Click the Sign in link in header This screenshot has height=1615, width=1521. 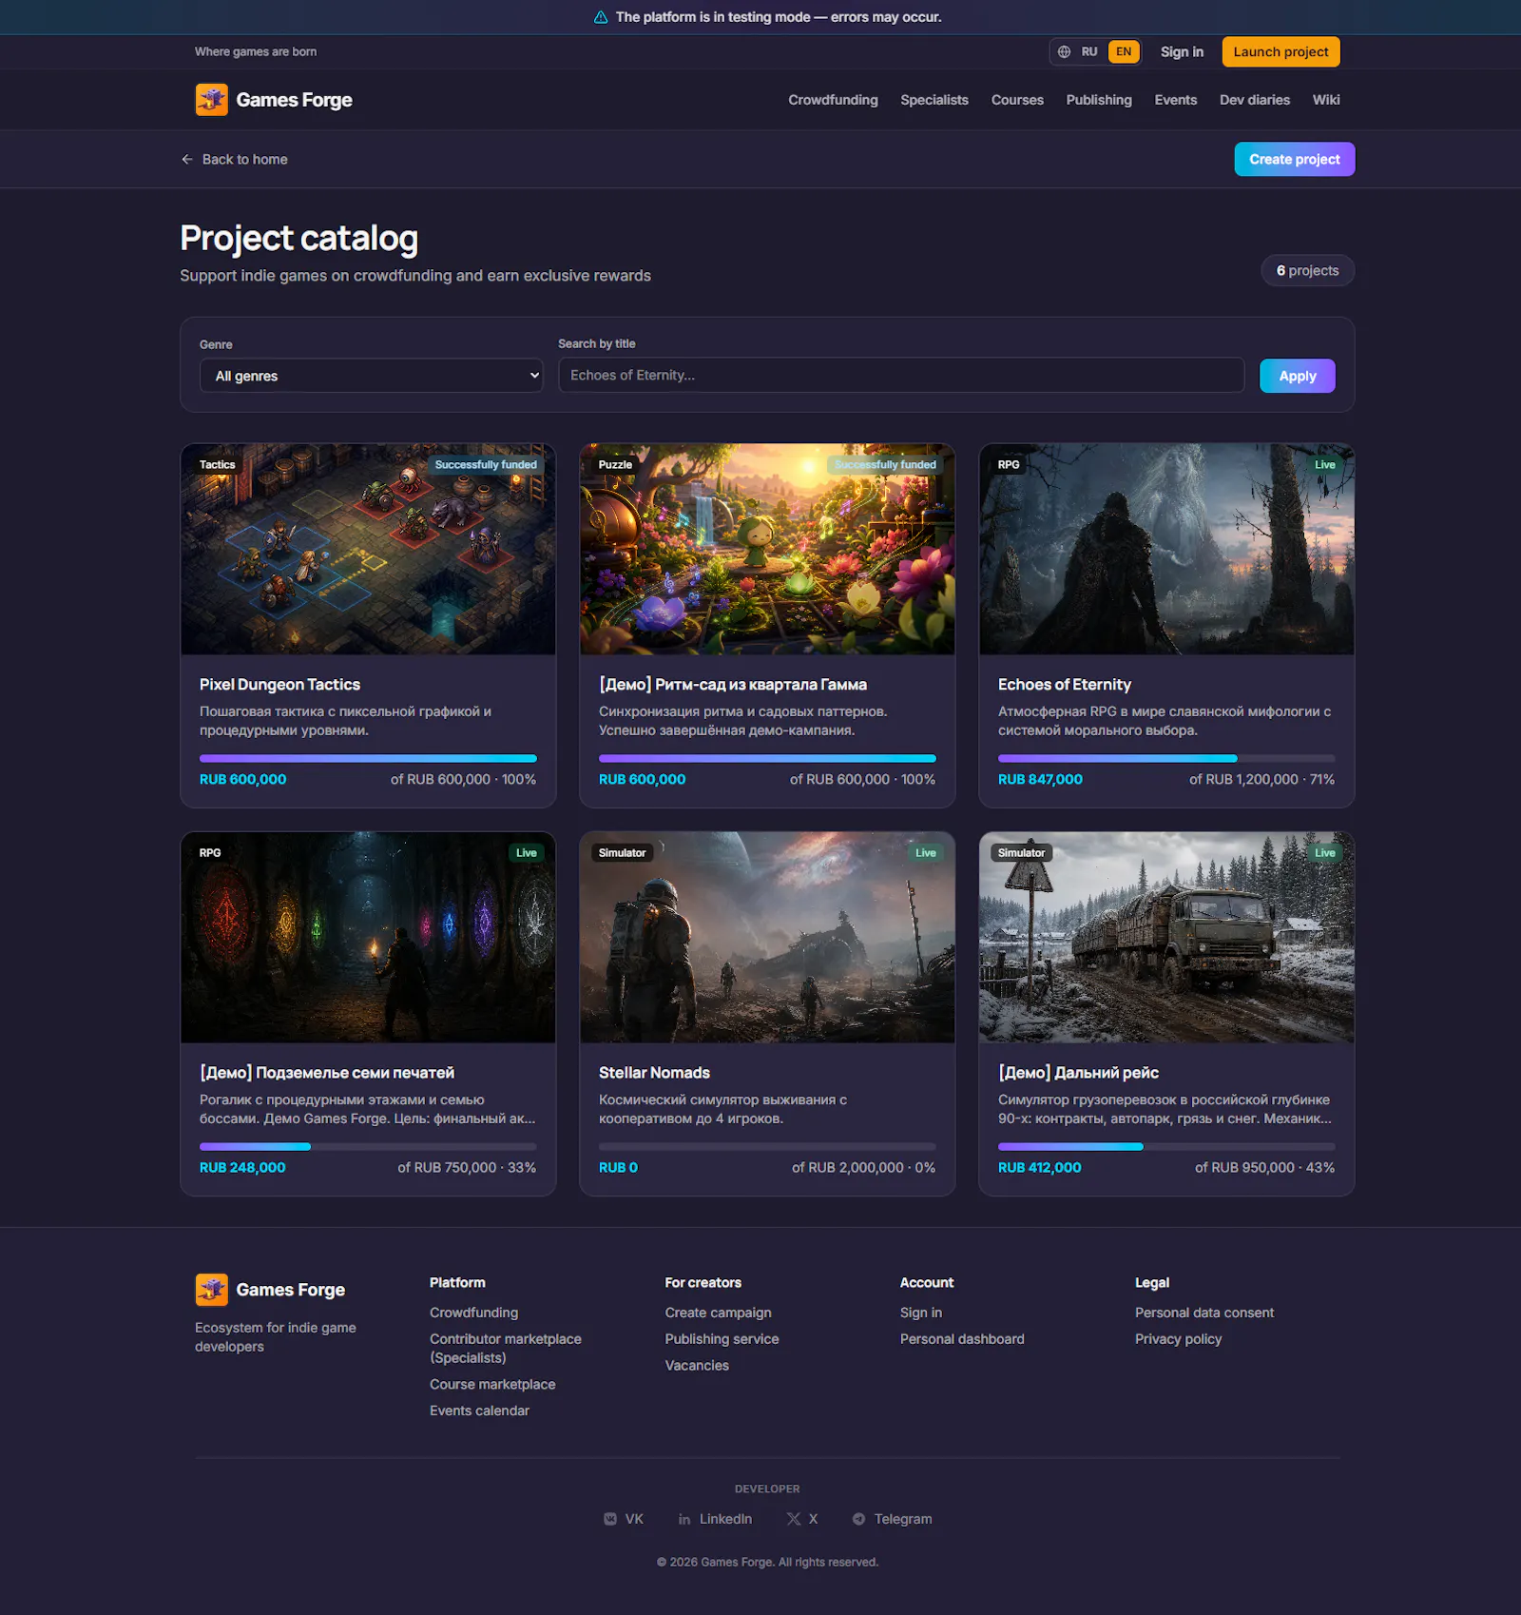point(1182,52)
